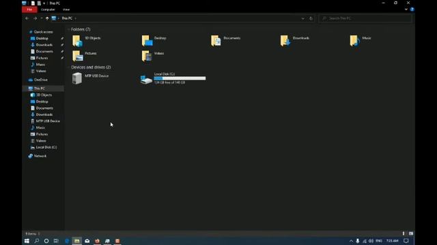Open Customize Quick Access Toolbar dropdown
This screenshot has height=245, width=437.
click(44, 3)
